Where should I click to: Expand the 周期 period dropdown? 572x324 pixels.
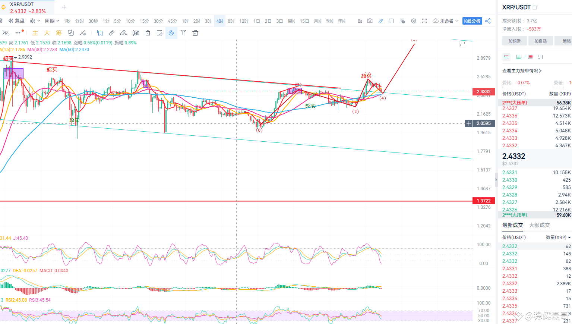[x=52, y=21]
